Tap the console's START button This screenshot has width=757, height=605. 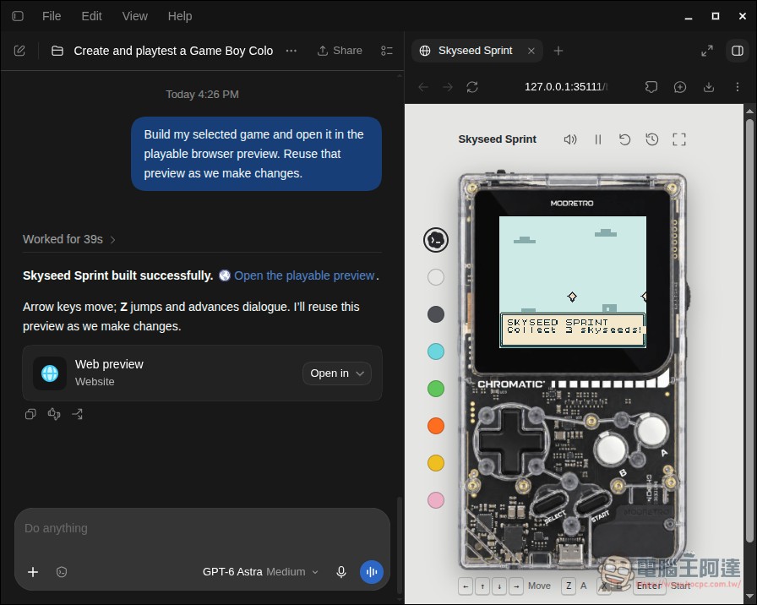click(593, 504)
